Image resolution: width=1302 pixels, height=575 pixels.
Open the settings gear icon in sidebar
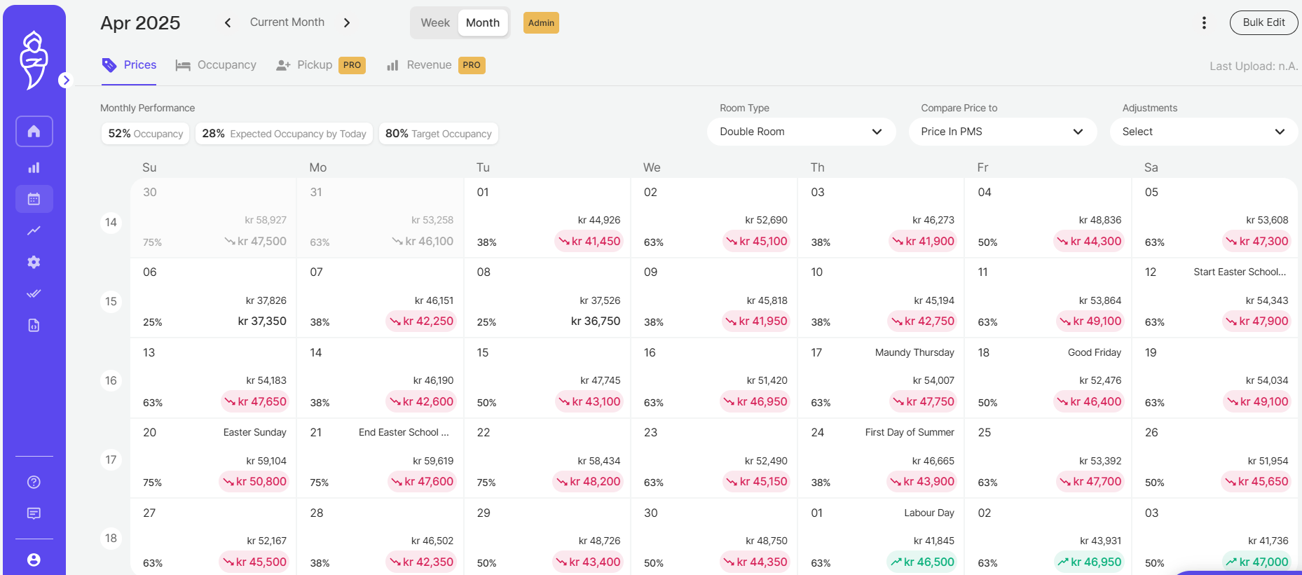click(34, 262)
